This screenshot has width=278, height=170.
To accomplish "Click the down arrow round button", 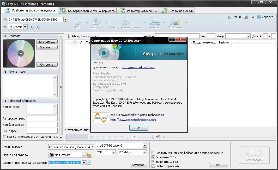I will click(37, 27).
